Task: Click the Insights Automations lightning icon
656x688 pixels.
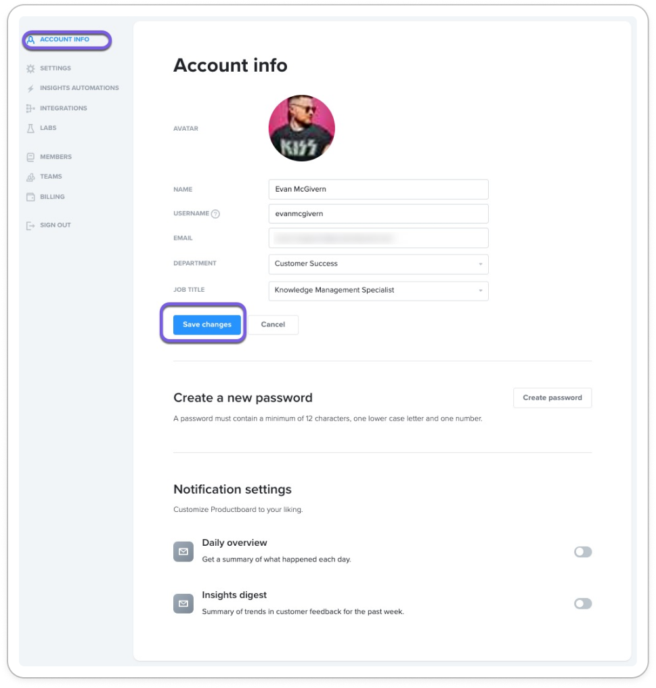Action: pyautogui.click(x=30, y=88)
